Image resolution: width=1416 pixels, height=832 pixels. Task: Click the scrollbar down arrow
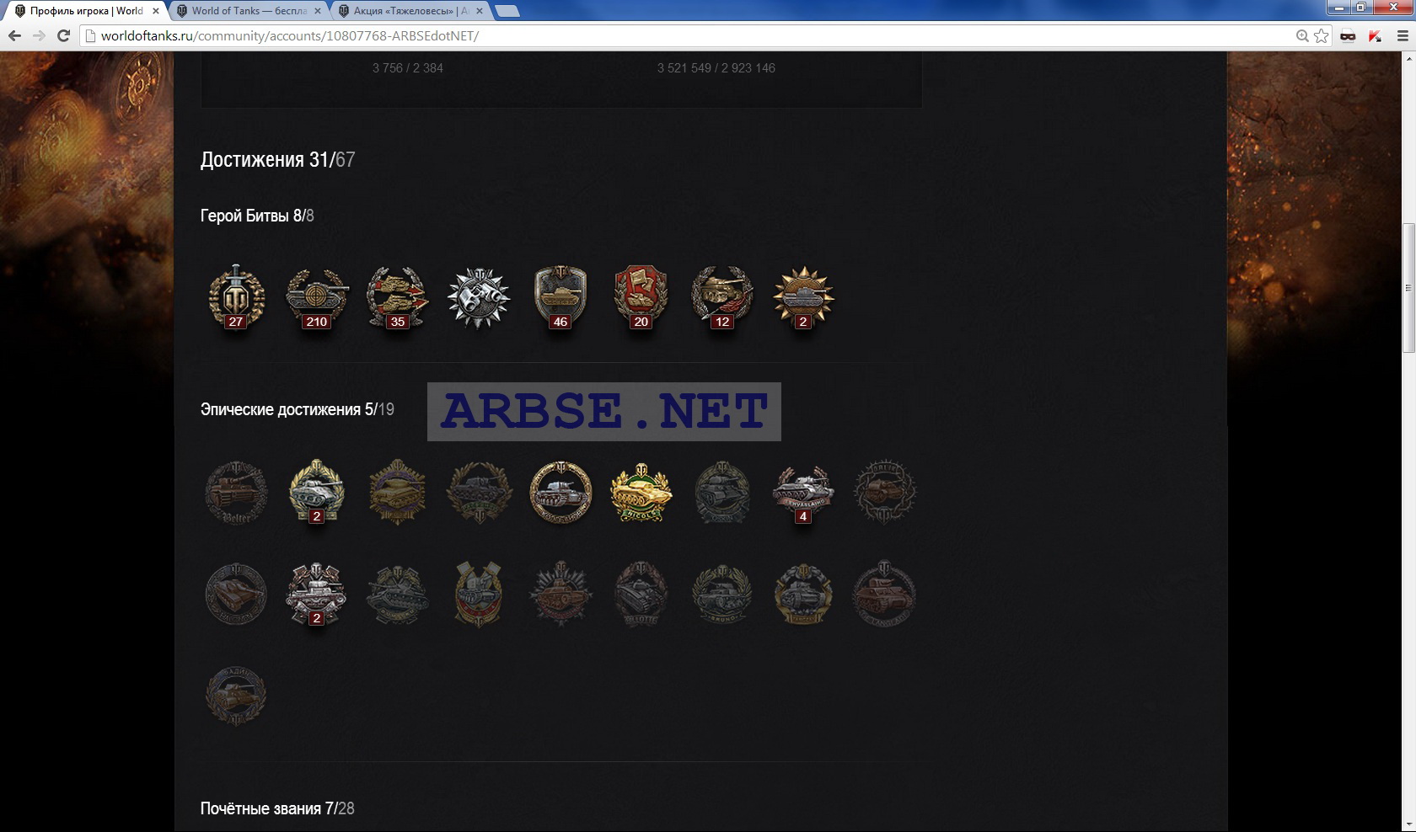click(1408, 824)
